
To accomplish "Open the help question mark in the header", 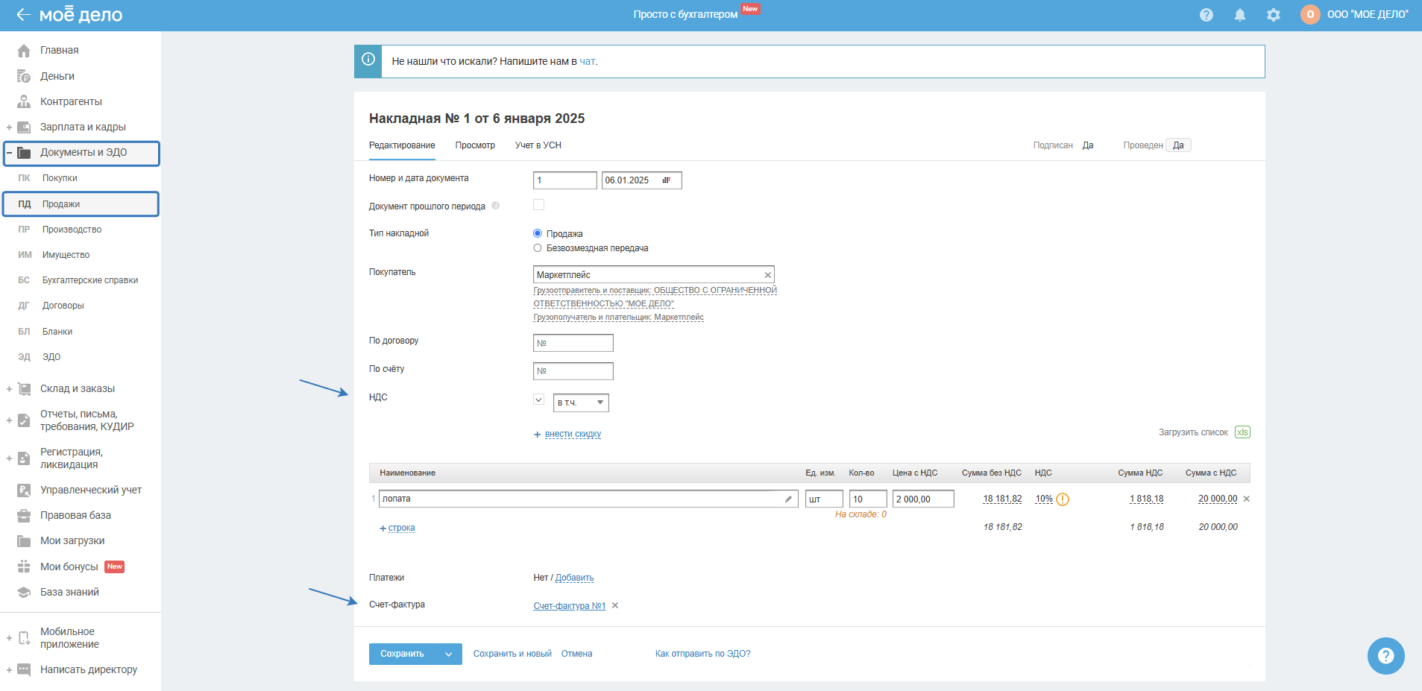I will 1207,15.
